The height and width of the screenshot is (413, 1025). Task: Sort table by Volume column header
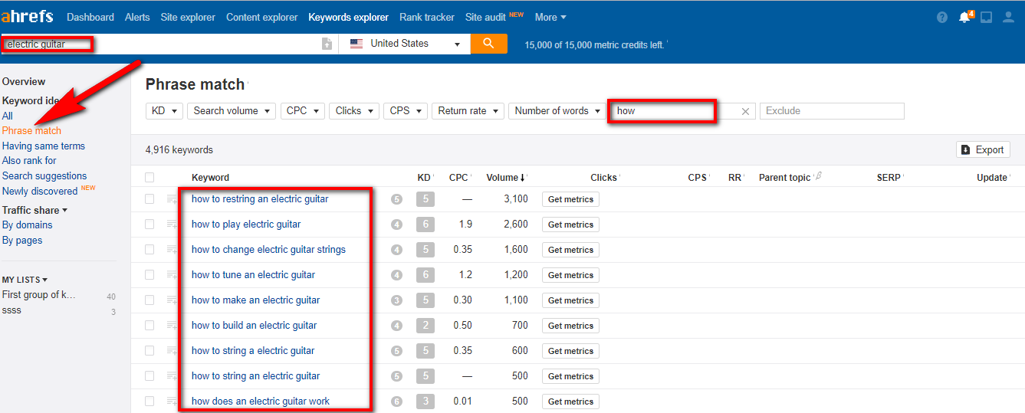(505, 178)
